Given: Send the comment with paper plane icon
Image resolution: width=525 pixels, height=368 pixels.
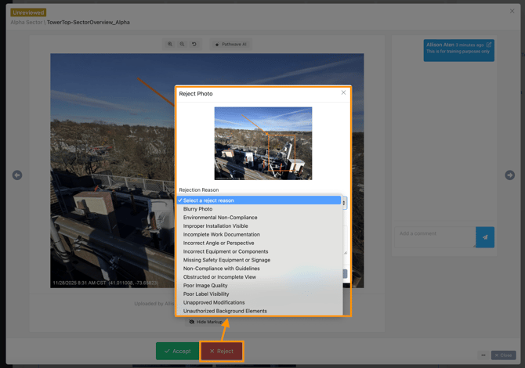Looking at the screenshot, I should coord(485,236).
